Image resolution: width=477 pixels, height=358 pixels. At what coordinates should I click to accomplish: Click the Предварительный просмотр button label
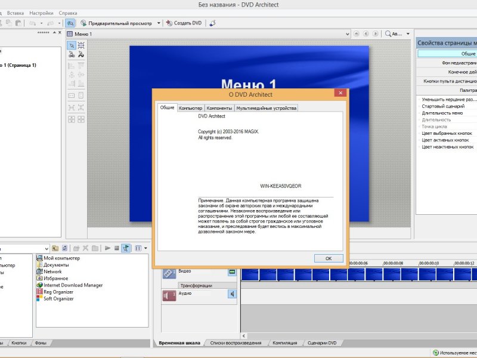point(120,23)
